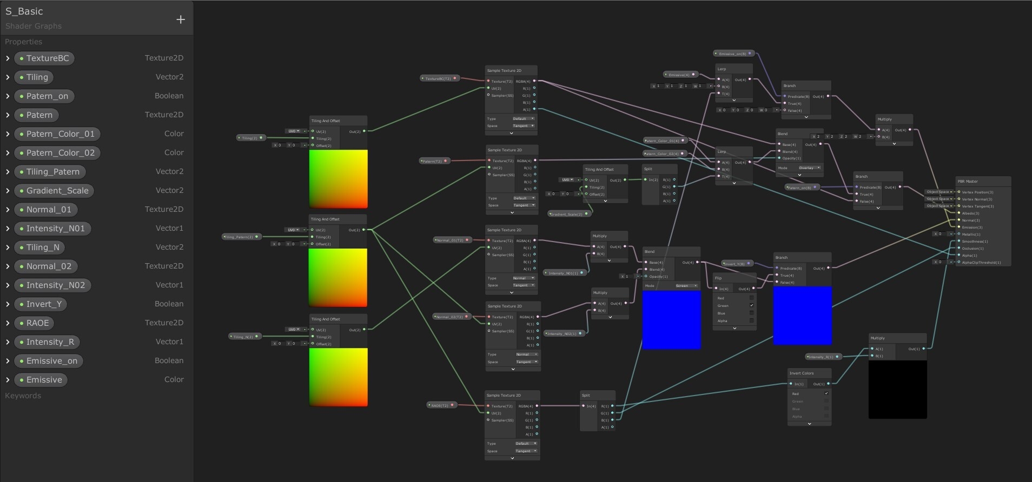Select the Emissive_on(B) property node in the graph

733,53
